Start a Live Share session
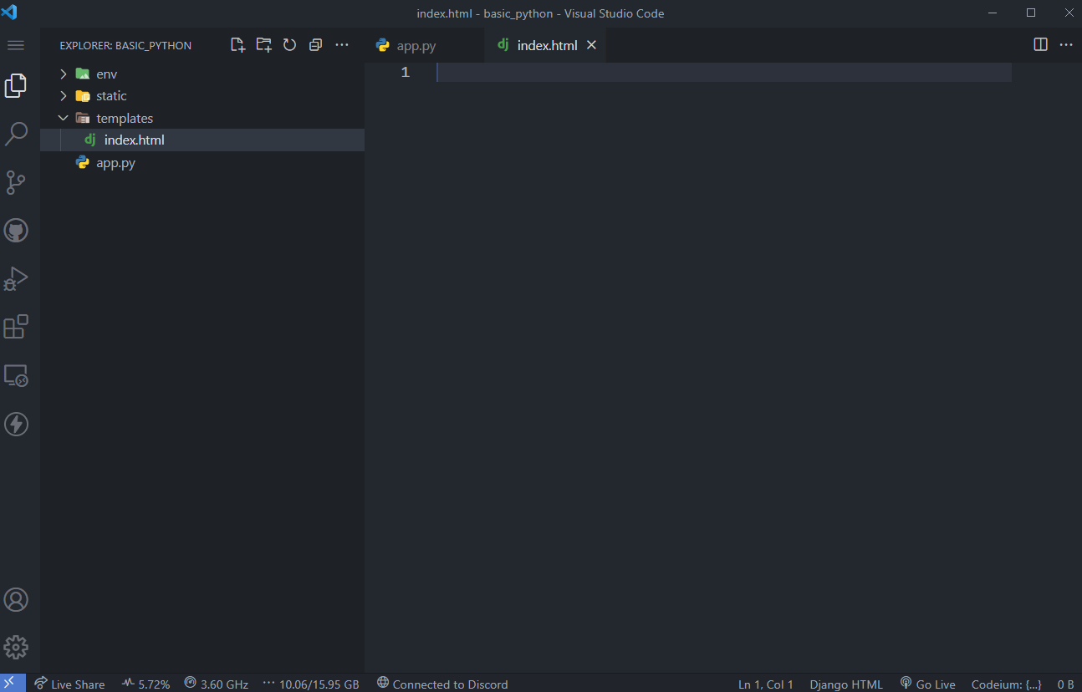Viewport: 1082px width, 692px height. 70,684
